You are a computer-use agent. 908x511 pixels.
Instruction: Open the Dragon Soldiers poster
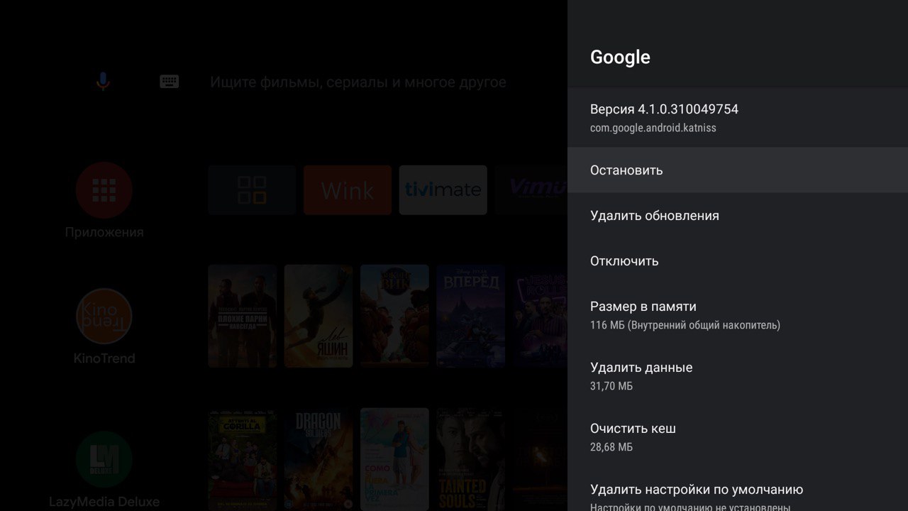(x=319, y=459)
